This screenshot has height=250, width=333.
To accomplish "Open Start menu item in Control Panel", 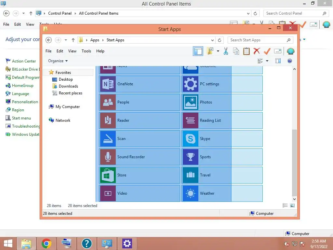I will (x=21, y=118).
